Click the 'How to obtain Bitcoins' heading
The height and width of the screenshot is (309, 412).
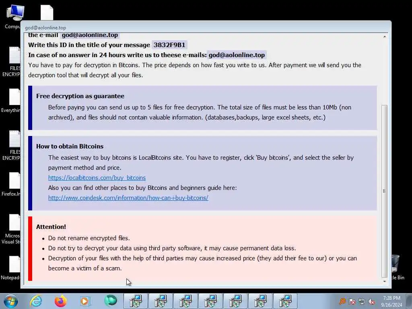tap(70, 146)
